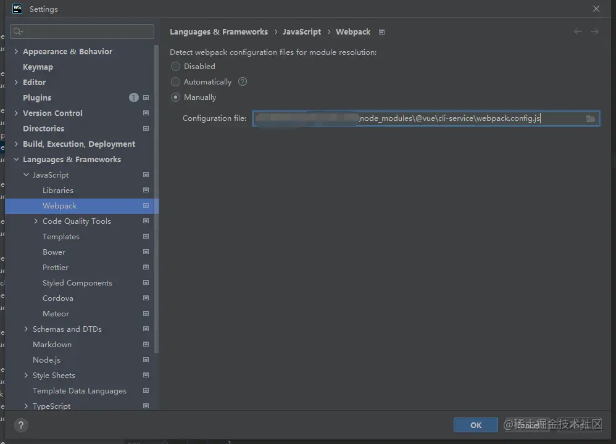Click the project icon on Node.js row
The height and width of the screenshot is (444, 616).
tap(146, 360)
